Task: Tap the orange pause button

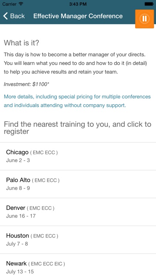Action: point(145,18)
